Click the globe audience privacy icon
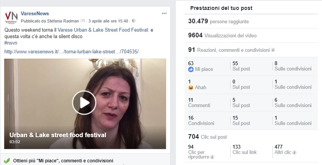Image resolution: width=322 pixels, height=165 pixels. tap(133, 21)
